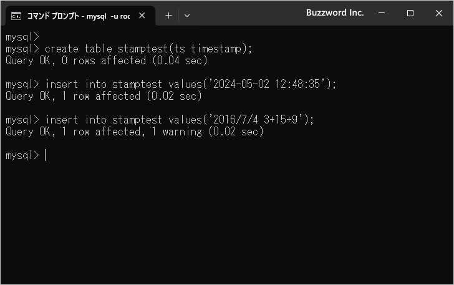454x285 pixels.
Task: Open a new terminal tab
Action: point(168,16)
